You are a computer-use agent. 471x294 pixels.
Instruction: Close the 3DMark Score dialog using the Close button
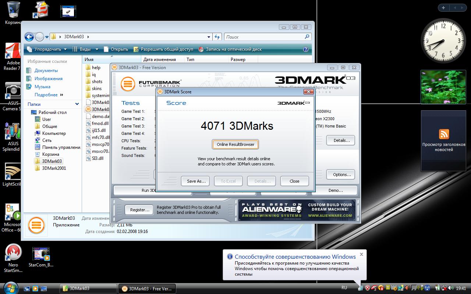294,181
